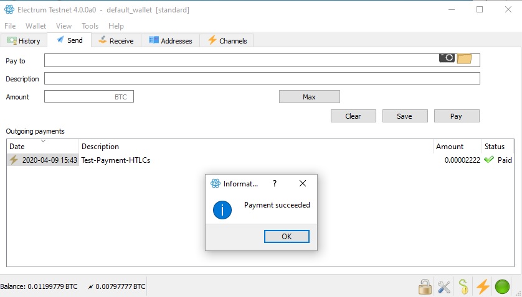Click the Amount column header
Screen dimensions: 522x297
(x=457, y=147)
